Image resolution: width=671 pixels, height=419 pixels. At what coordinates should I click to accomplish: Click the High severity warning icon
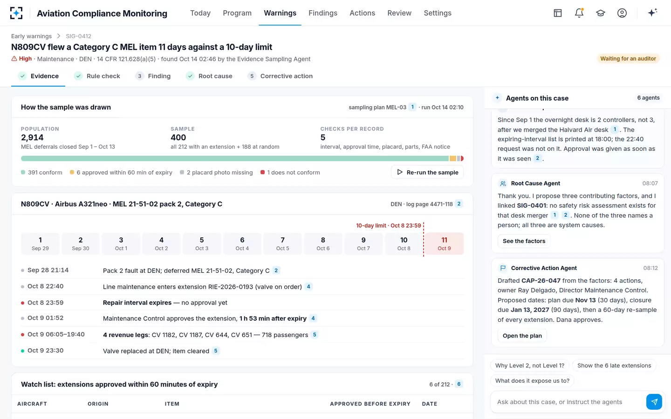(x=14, y=59)
